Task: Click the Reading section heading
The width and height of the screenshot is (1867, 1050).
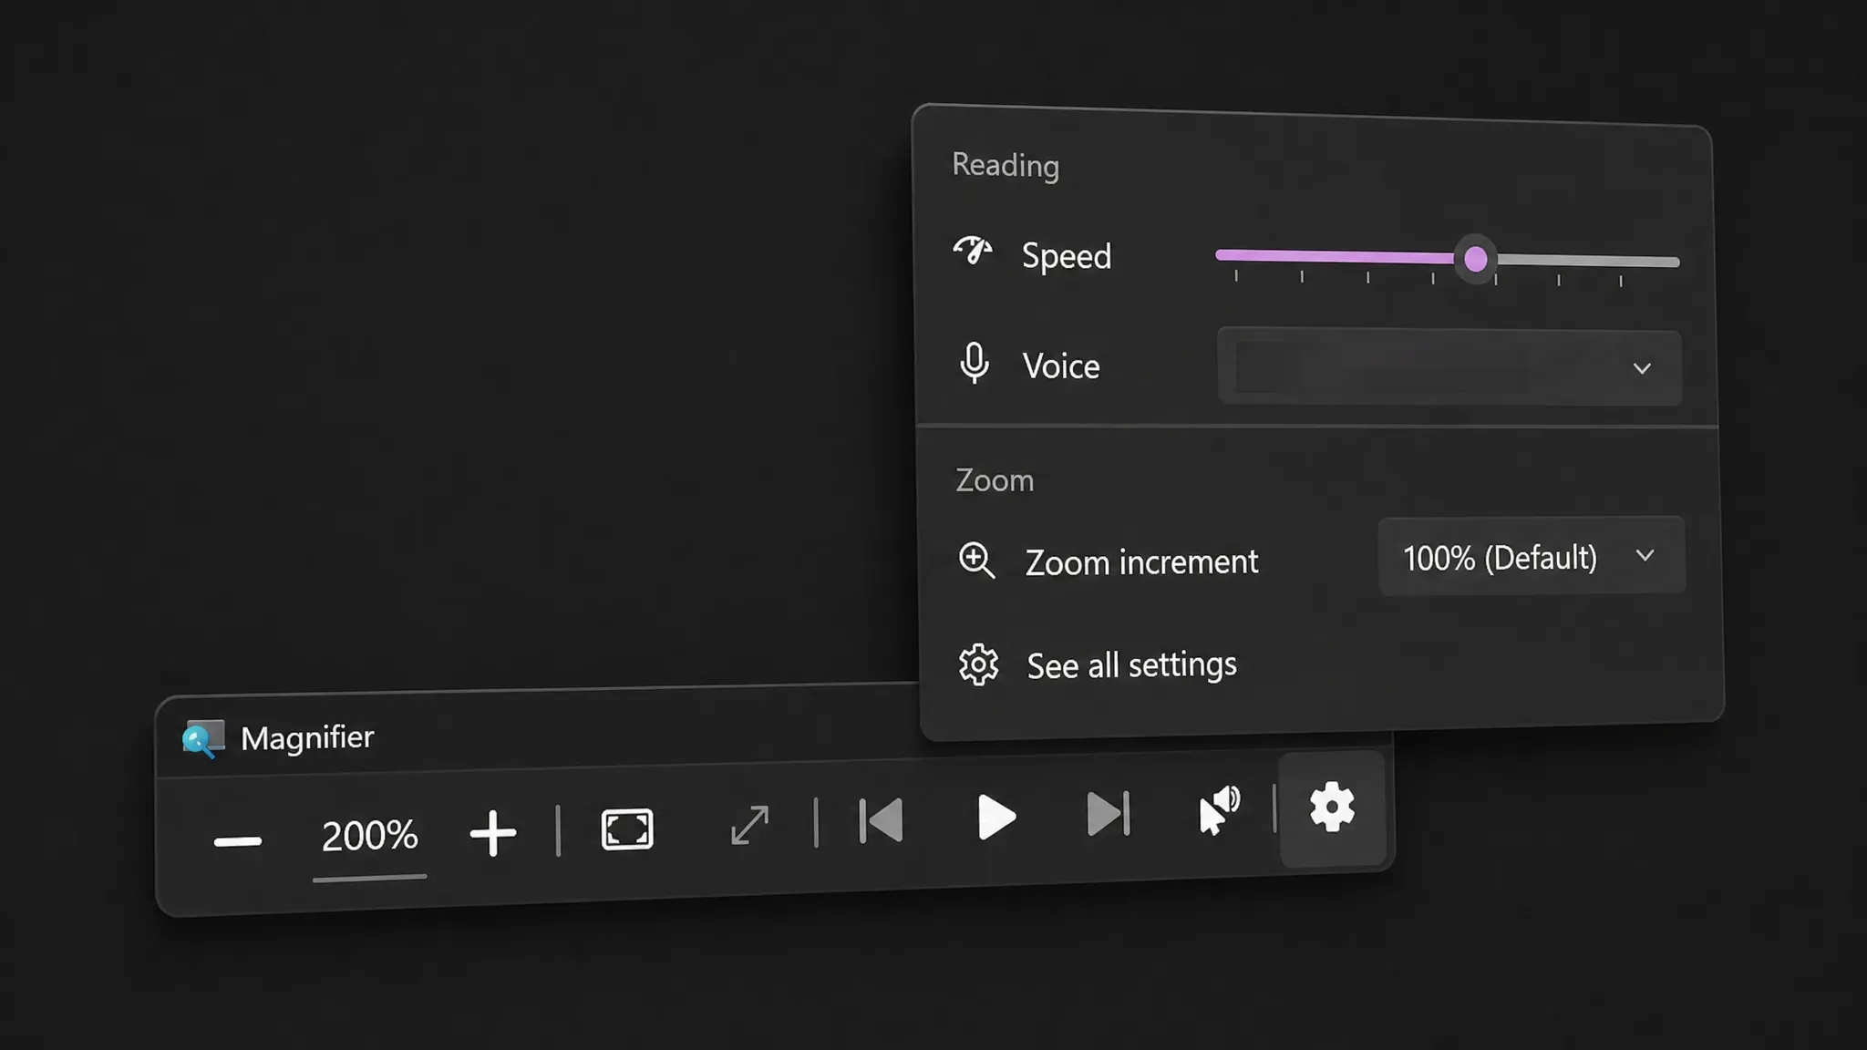Action: [x=1006, y=165]
